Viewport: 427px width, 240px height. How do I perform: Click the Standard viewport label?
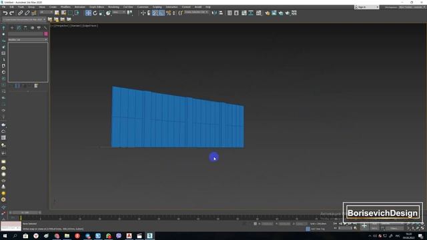click(x=75, y=25)
